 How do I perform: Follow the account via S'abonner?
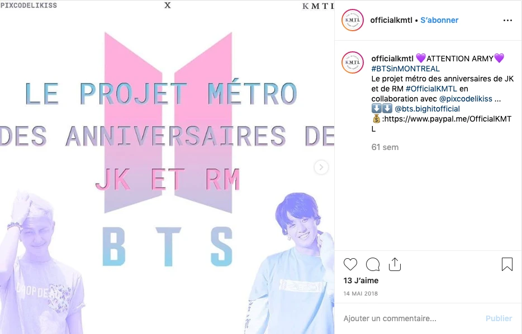tap(439, 20)
